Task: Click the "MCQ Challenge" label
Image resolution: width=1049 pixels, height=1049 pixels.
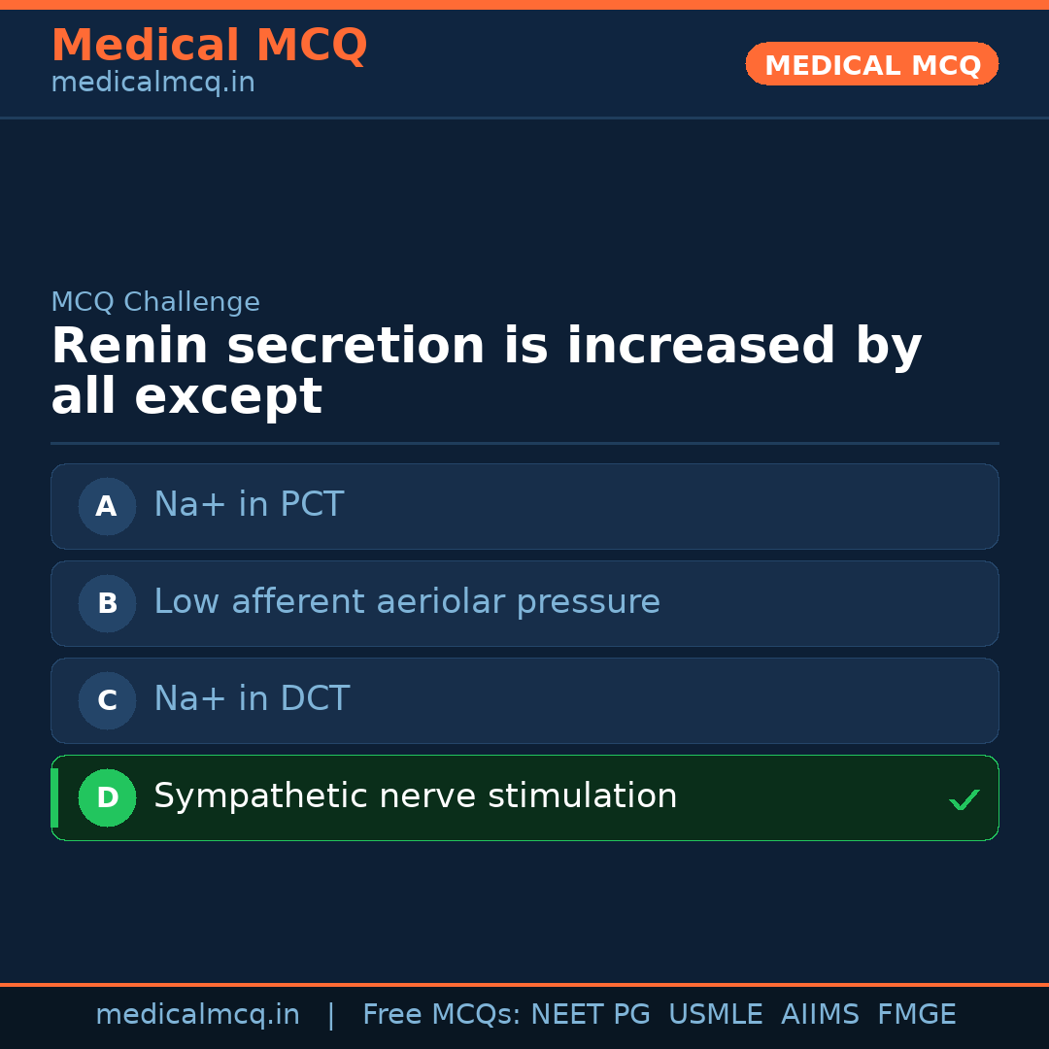Action: (x=155, y=302)
